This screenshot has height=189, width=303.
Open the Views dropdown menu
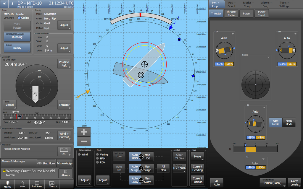[52, 184]
